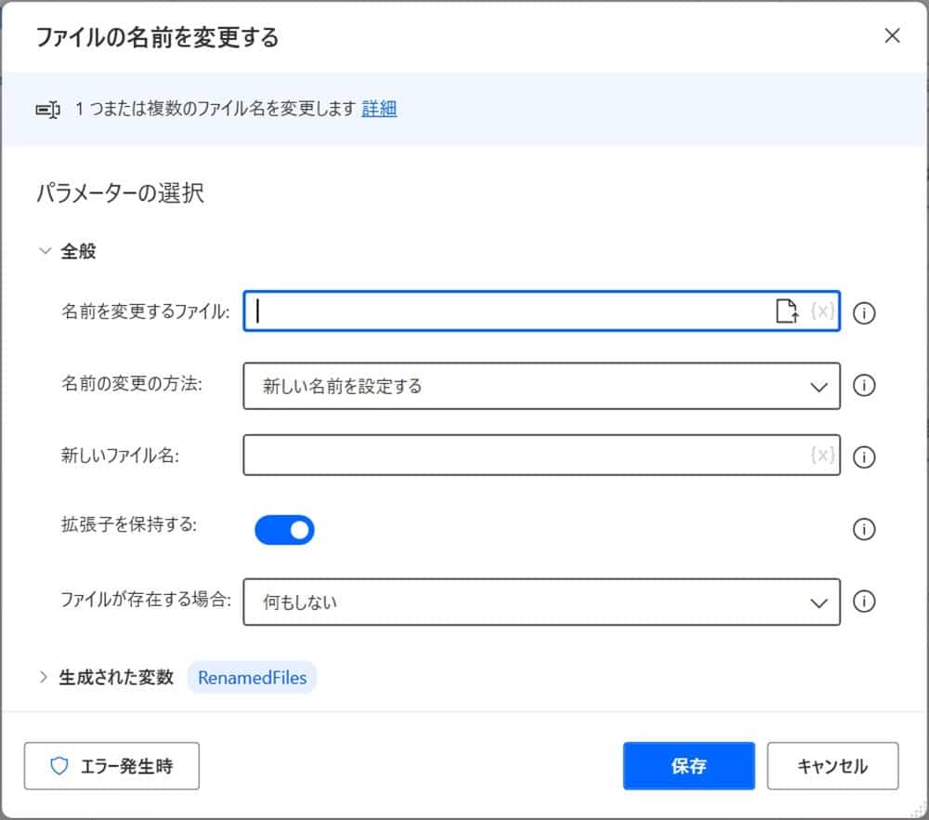Open the ファイルが存在する場合 dropdown
Image resolution: width=929 pixels, height=820 pixels.
818,602
